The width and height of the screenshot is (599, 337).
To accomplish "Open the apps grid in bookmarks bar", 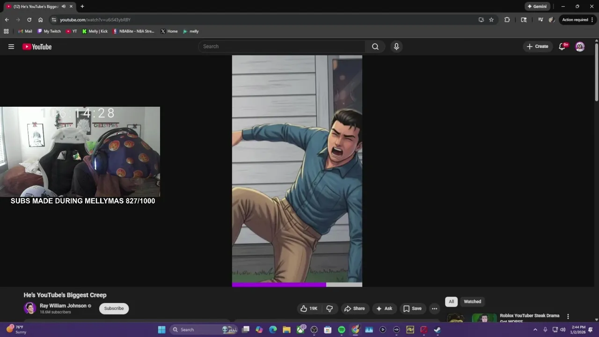I will click(x=6, y=31).
